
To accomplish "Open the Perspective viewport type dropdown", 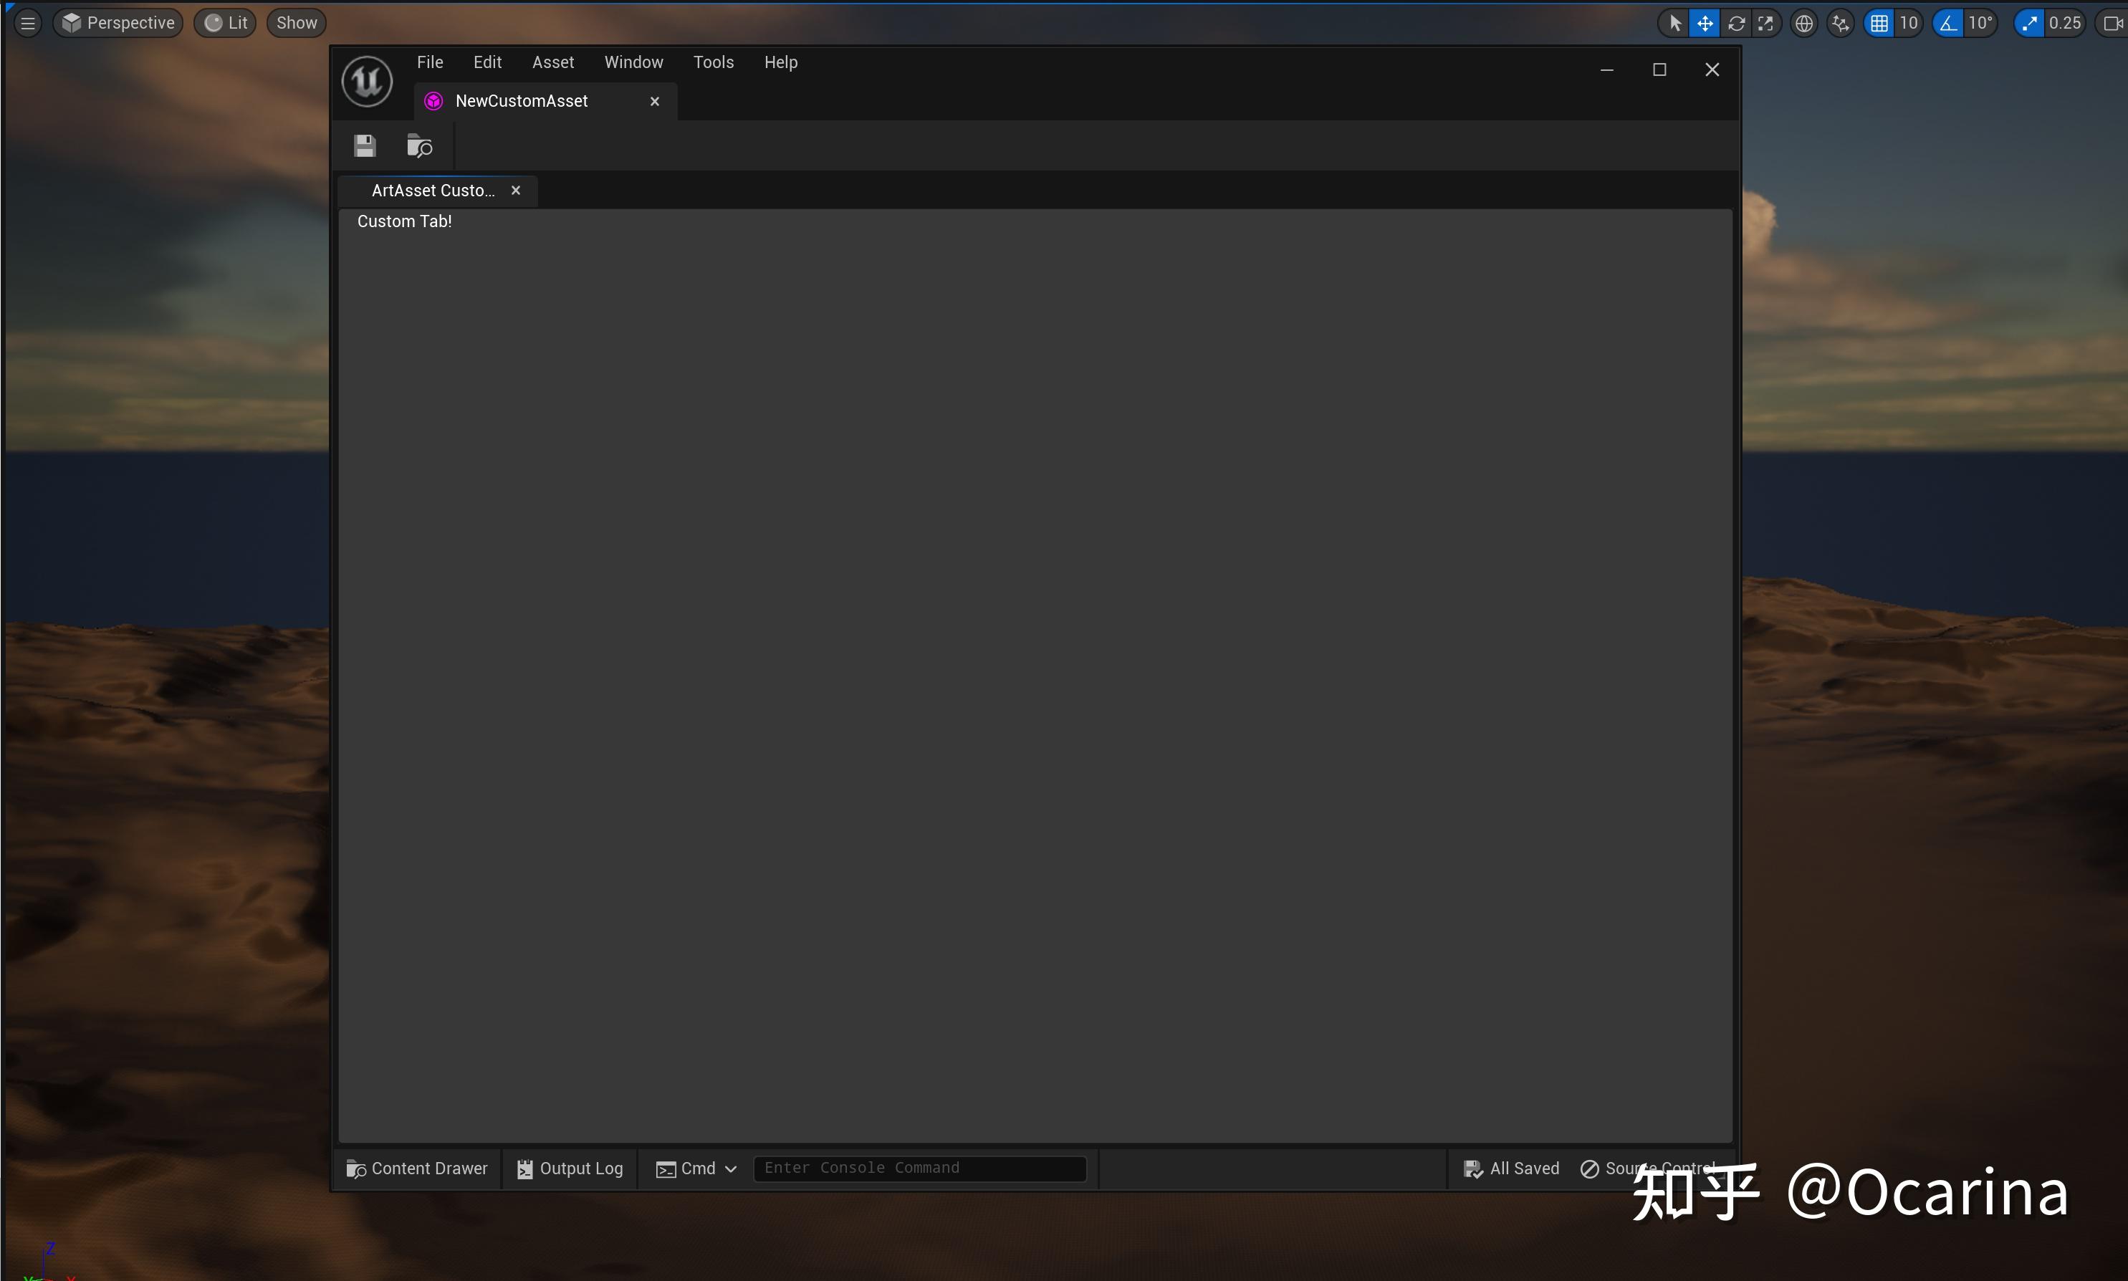I will pos(118,24).
